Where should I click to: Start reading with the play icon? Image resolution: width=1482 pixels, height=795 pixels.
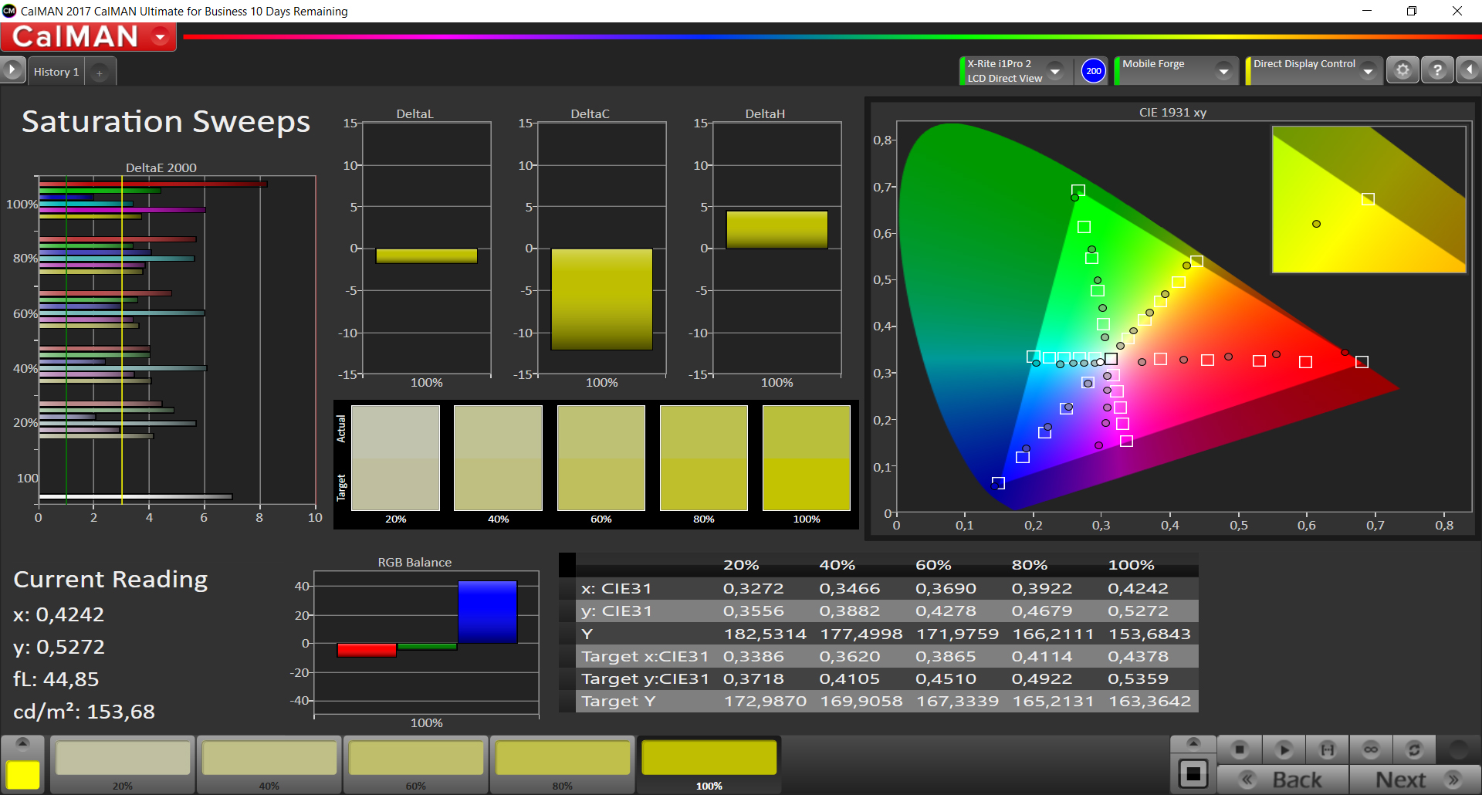point(1284,749)
